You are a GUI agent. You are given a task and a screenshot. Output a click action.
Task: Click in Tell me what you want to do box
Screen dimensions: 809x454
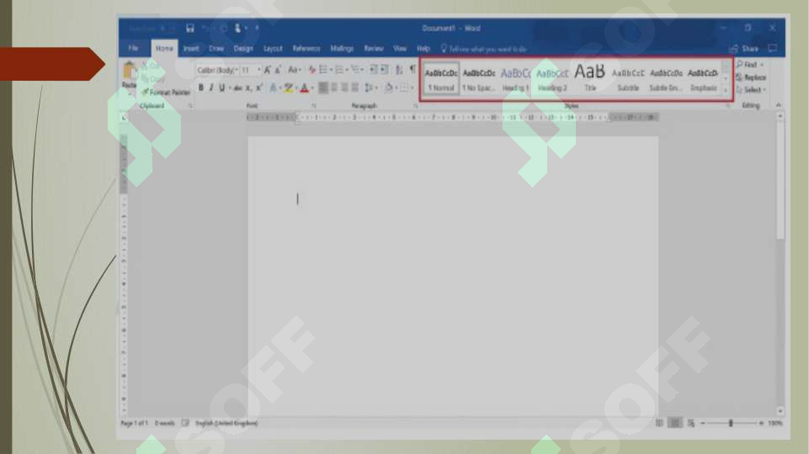(x=483, y=49)
